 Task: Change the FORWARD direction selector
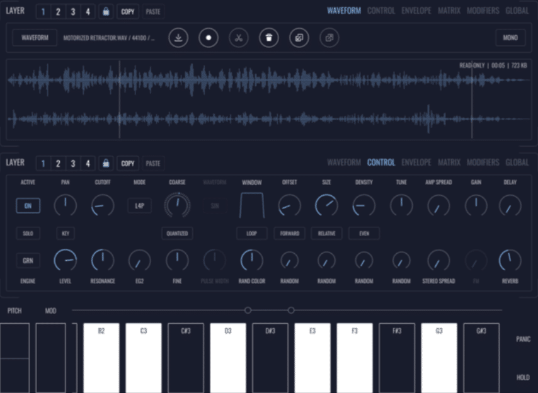click(x=289, y=233)
